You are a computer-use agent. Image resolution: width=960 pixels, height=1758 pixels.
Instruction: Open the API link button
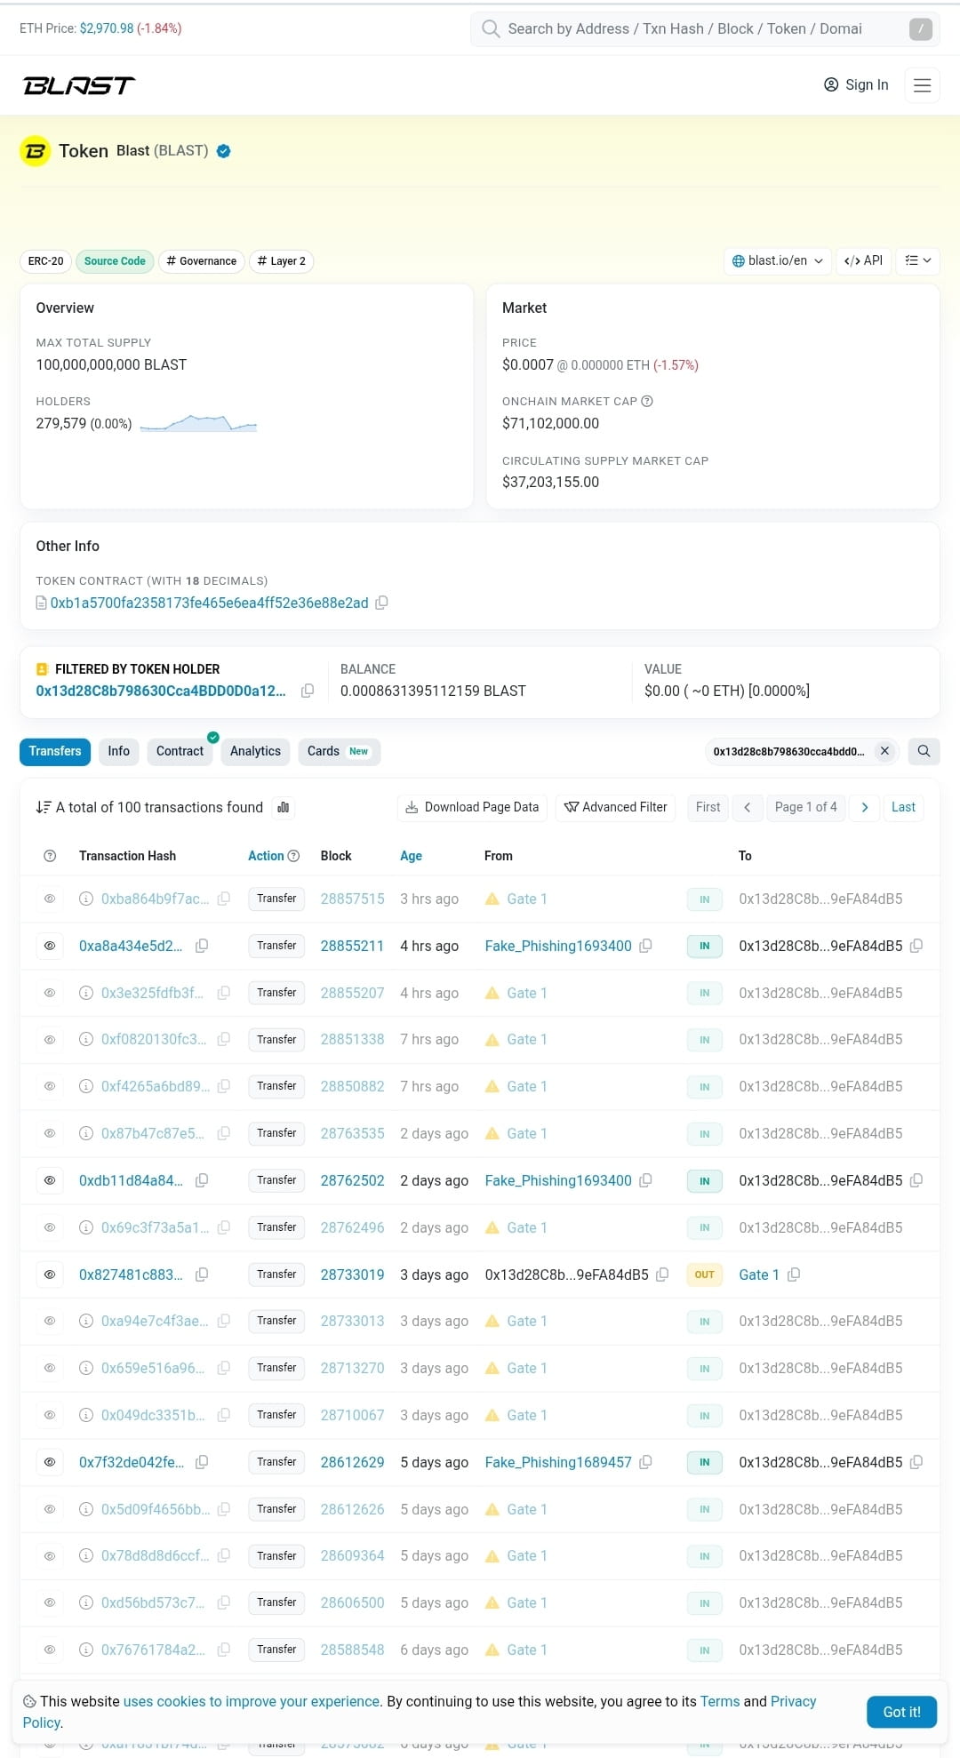863,260
